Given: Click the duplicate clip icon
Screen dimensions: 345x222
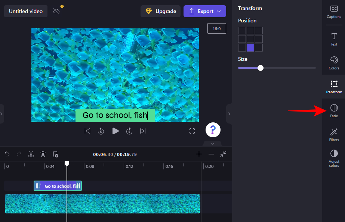Looking at the screenshot, I should tap(55, 154).
